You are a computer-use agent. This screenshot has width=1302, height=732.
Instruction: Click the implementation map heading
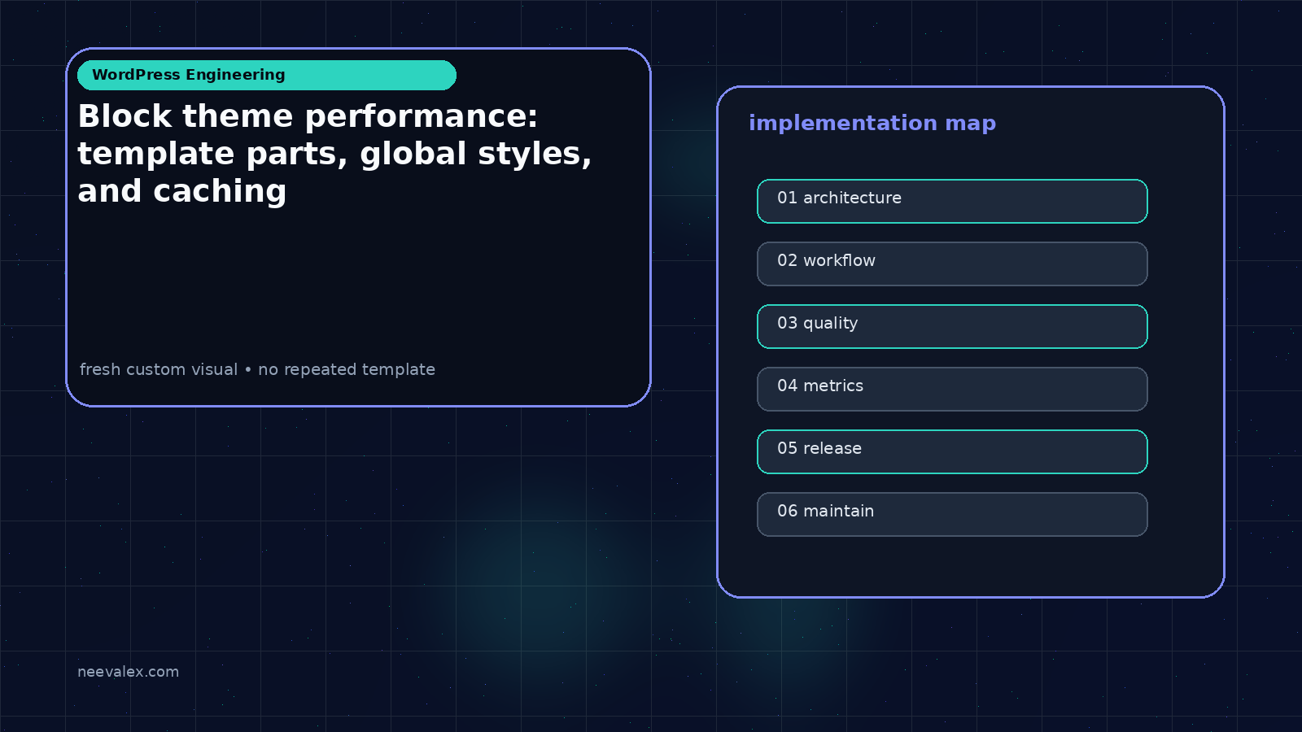872,124
